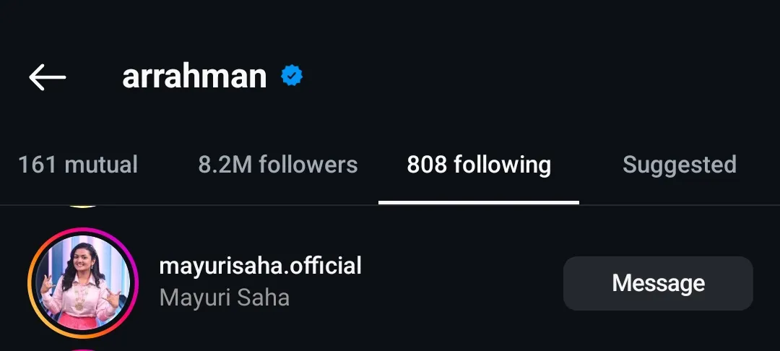Open Mayuri Saha's profile photo

[x=83, y=282]
